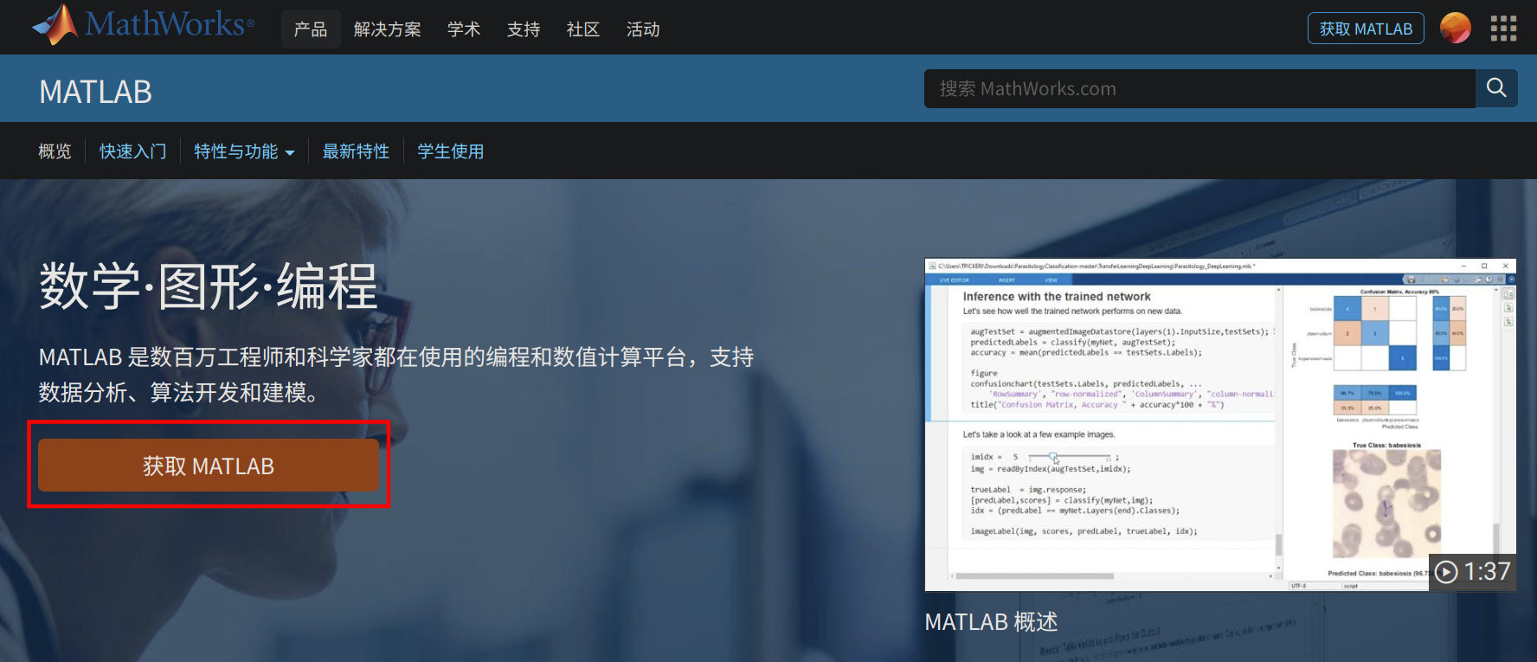
Task: Open the apps grid menu icon
Action: point(1503,28)
